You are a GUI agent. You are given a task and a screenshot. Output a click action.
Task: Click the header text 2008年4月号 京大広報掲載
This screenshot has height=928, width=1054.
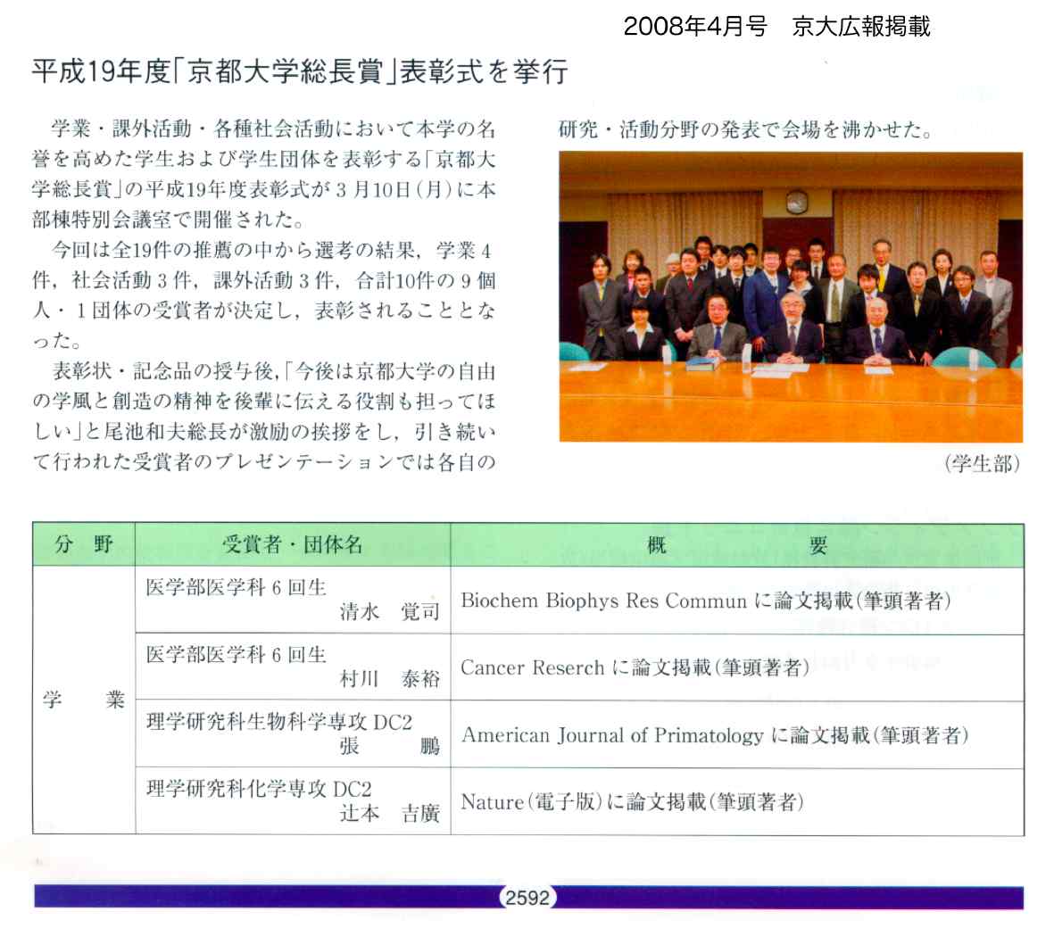[776, 27]
